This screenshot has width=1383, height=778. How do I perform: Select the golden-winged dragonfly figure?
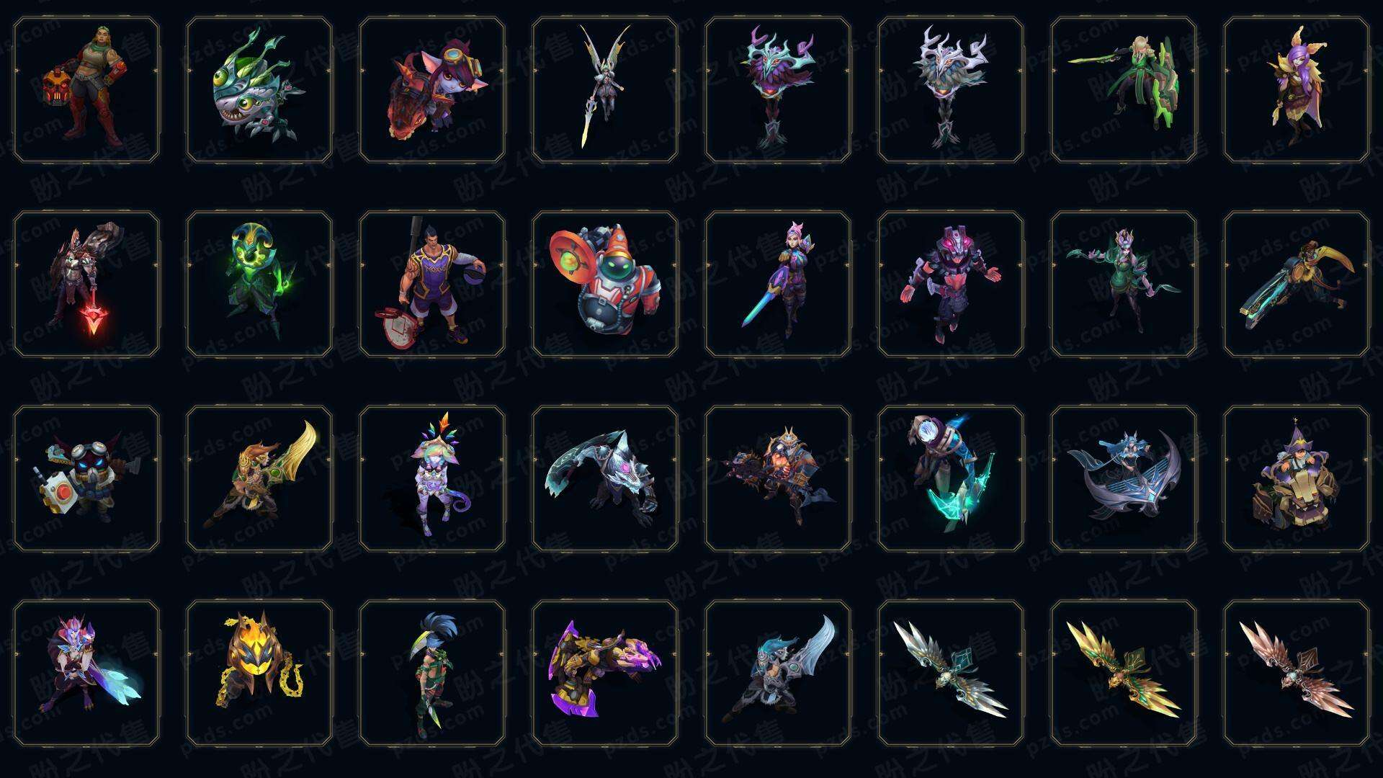[1124, 673]
